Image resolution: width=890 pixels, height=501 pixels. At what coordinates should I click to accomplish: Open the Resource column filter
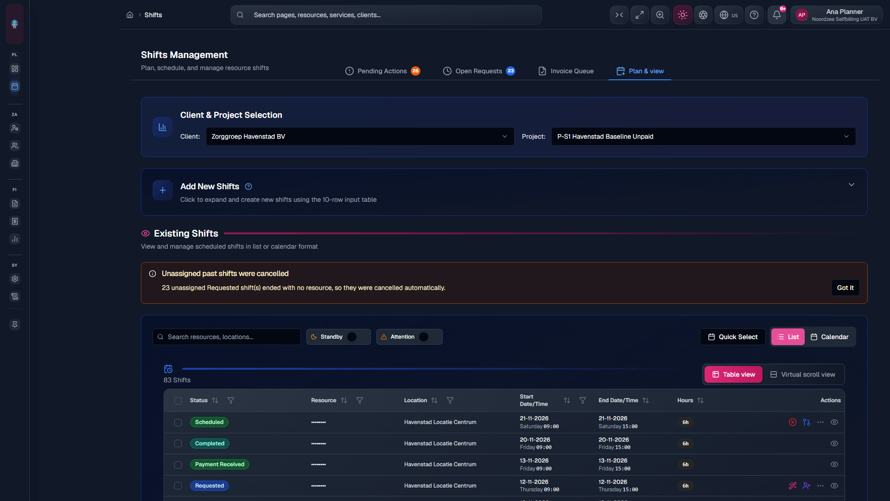point(360,400)
